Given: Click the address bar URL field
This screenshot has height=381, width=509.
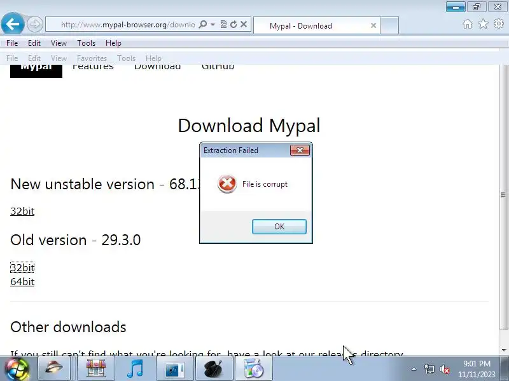Looking at the screenshot, I should point(128,25).
